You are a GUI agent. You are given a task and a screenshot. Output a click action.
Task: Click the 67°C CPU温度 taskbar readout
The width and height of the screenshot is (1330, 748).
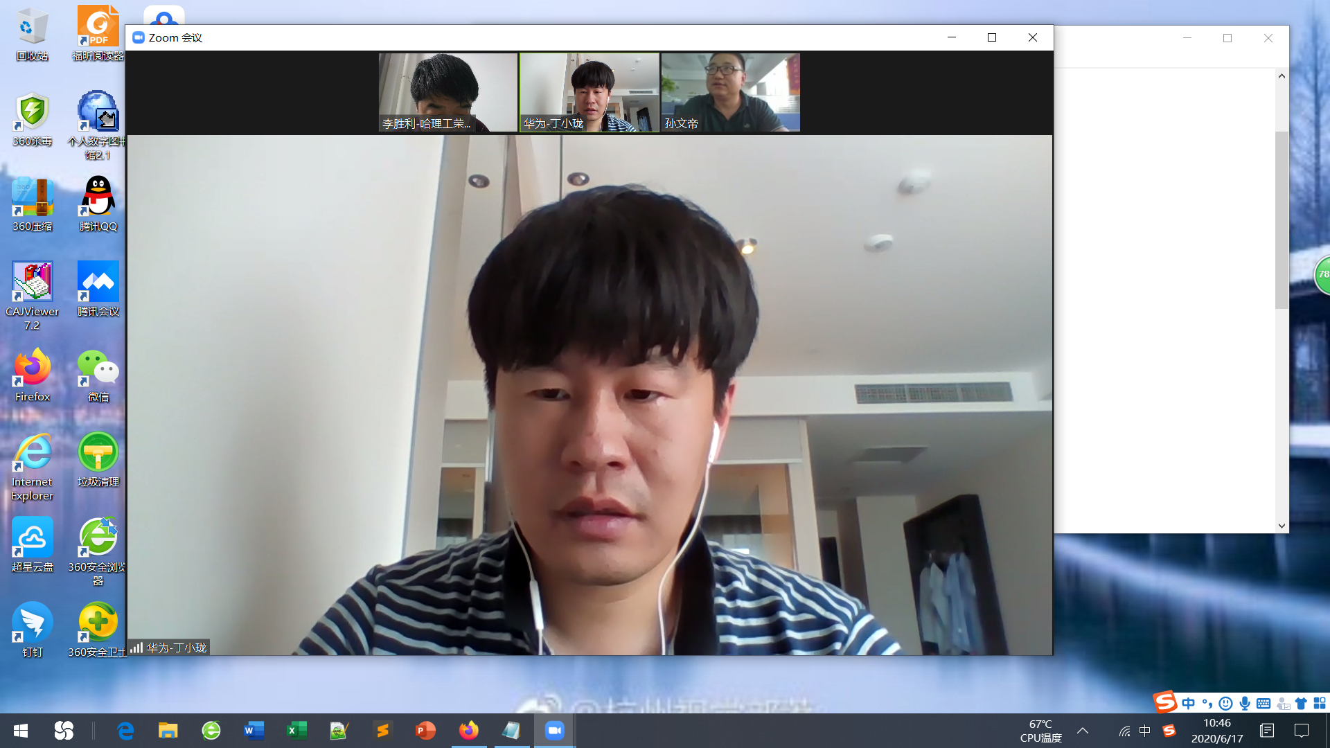coord(1040,731)
